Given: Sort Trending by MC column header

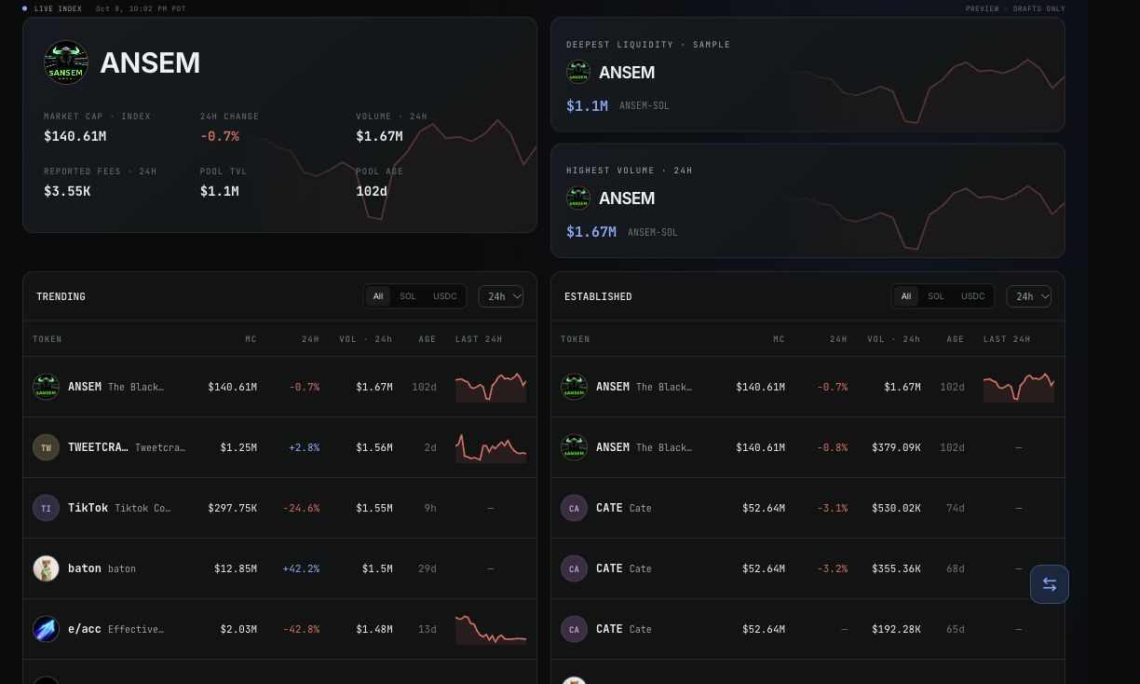Looking at the screenshot, I should pos(251,339).
